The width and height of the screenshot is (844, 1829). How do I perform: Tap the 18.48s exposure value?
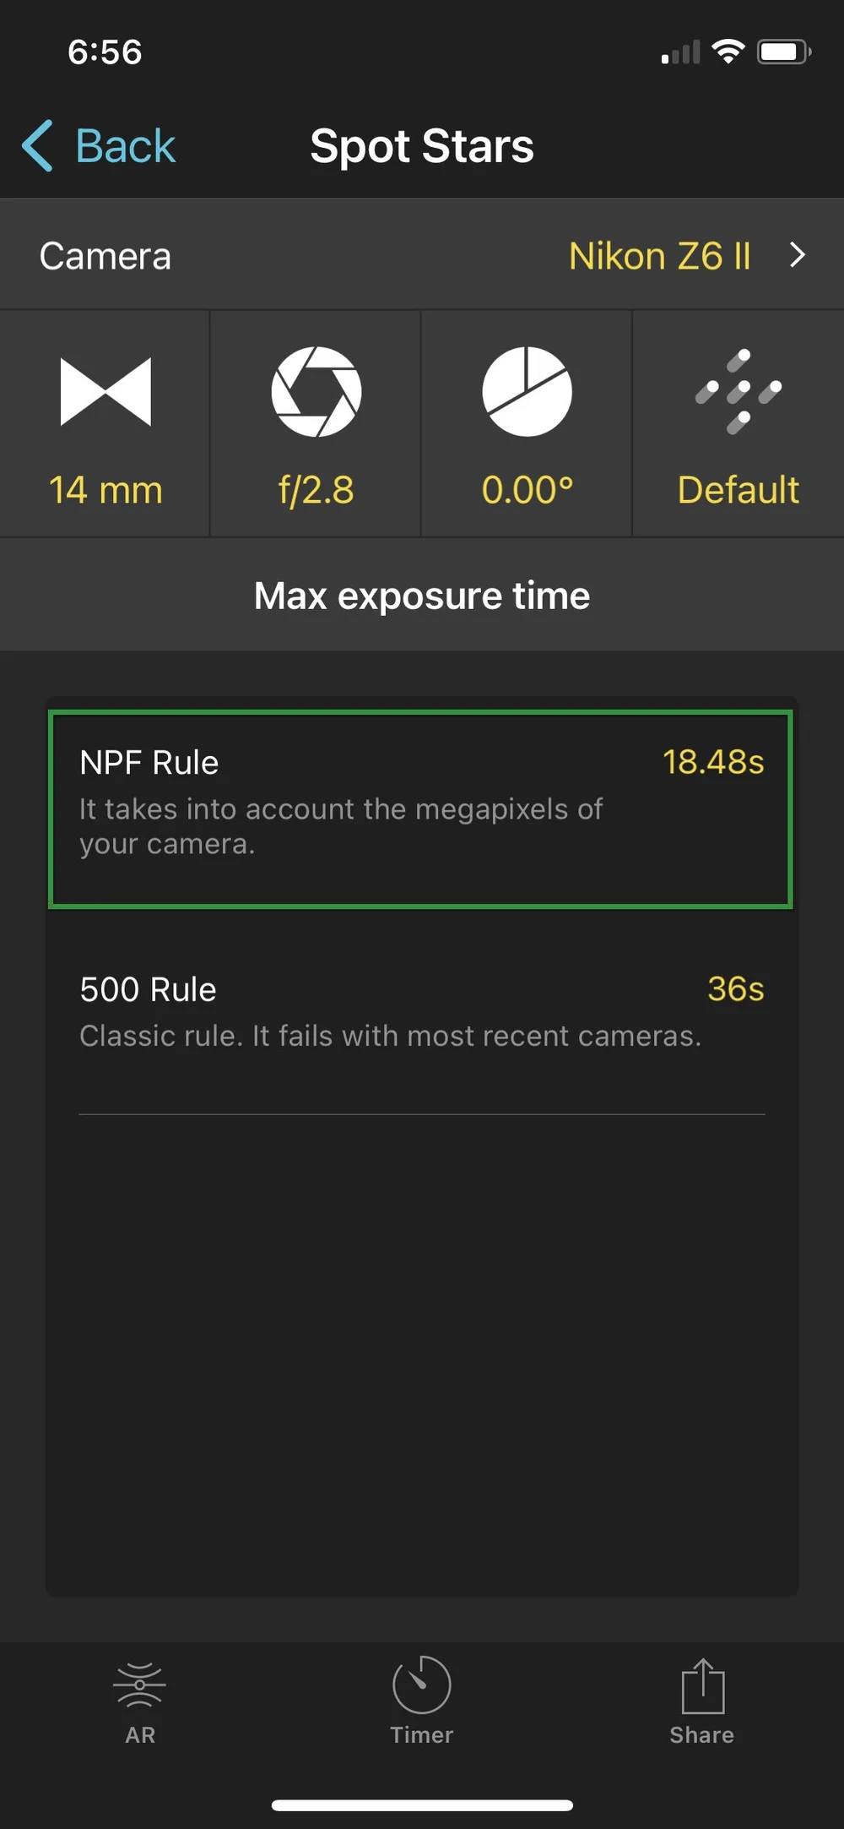tap(713, 762)
